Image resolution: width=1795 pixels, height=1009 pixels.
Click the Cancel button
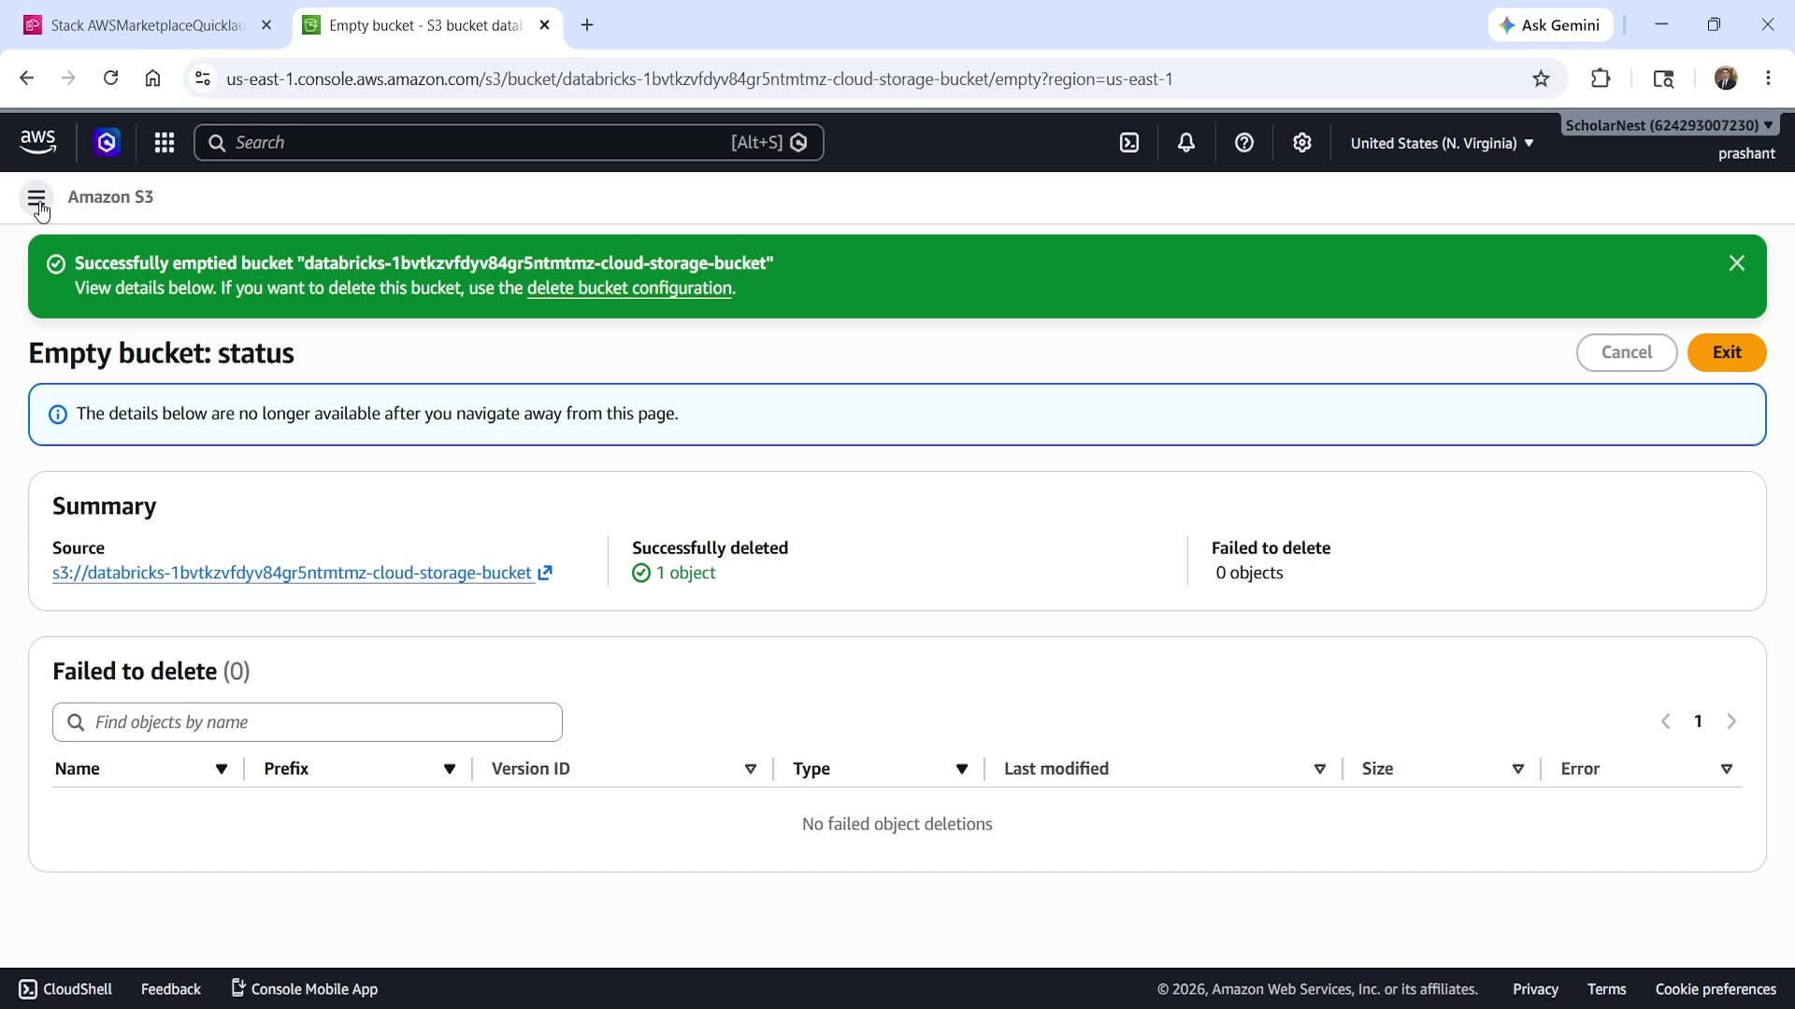point(1627,352)
